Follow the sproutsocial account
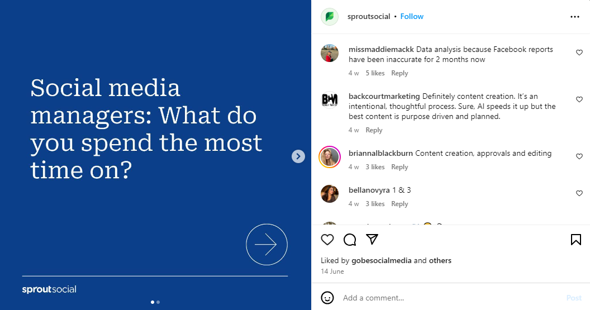Screen dimensions: 590x310 point(412,17)
